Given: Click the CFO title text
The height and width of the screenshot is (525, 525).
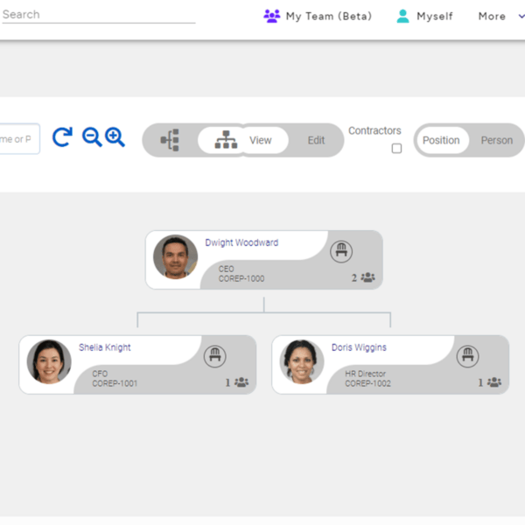Looking at the screenshot, I should click(x=100, y=374).
